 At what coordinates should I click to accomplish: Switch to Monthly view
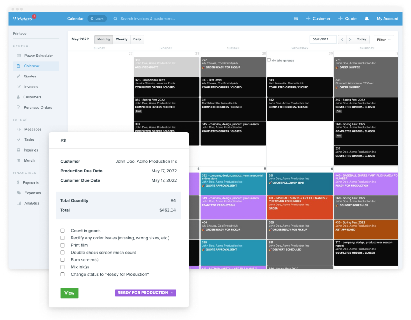click(x=103, y=39)
